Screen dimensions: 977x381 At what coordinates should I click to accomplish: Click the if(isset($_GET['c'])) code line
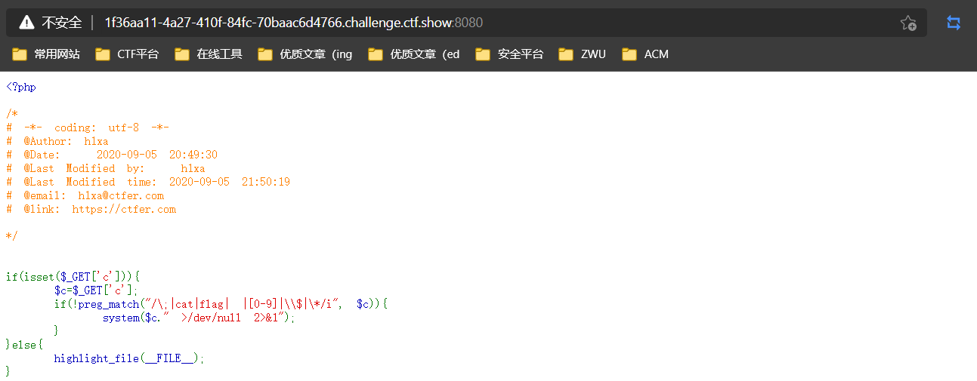(x=73, y=277)
